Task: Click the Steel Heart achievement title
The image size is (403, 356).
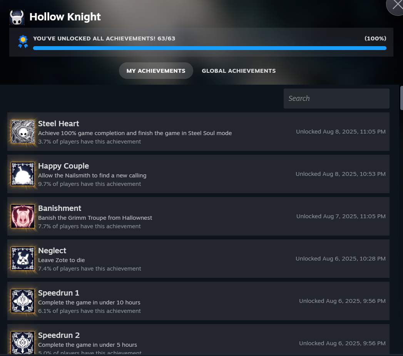Action: [x=59, y=124]
